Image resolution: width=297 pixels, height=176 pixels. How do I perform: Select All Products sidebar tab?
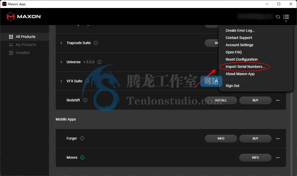[x=25, y=37]
